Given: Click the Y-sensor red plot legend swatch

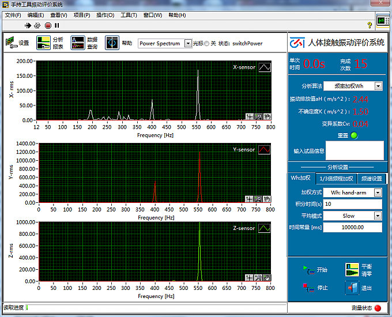Looking at the screenshot, I should (263, 150).
